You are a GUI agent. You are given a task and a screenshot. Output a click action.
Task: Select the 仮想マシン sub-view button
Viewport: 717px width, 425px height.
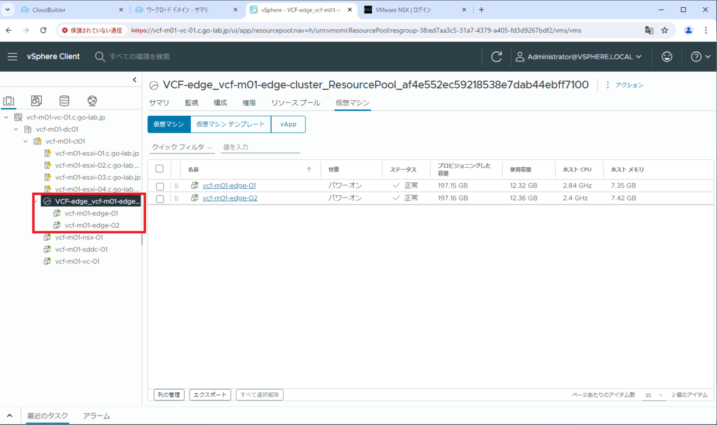click(168, 124)
